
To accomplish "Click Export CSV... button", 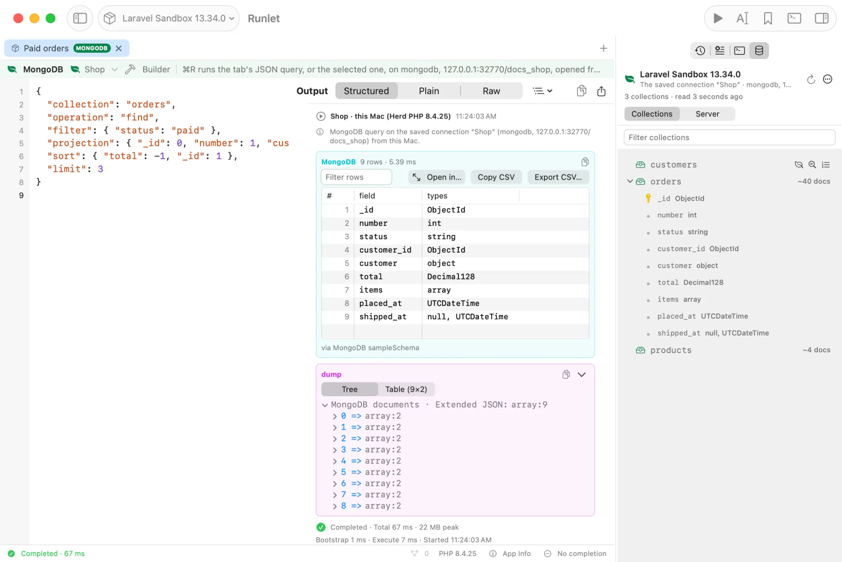I will pos(558,177).
